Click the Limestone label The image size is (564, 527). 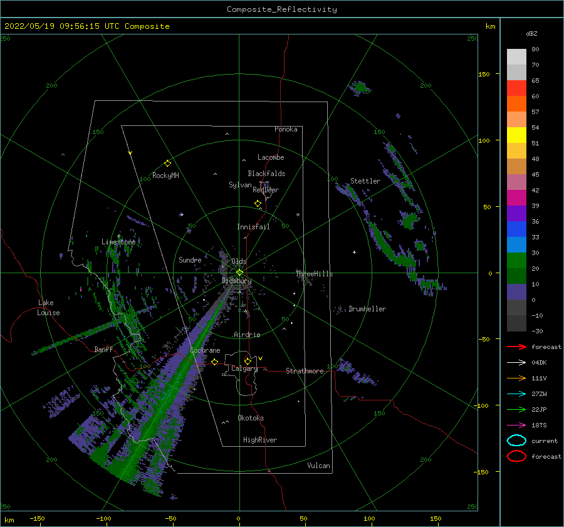tap(118, 242)
